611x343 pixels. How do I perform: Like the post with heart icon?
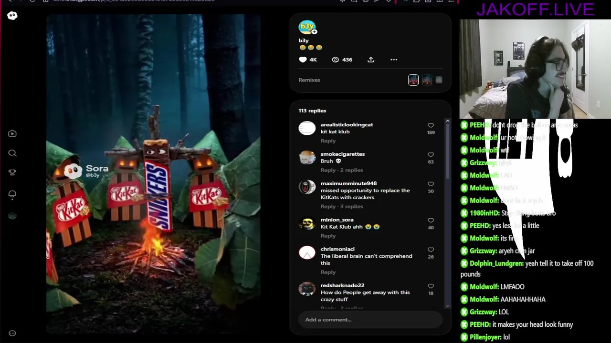pyautogui.click(x=303, y=60)
